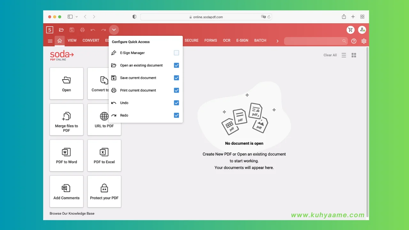Switch to the CONVERT tab
Image resolution: width=409 pixels, height=230 pixels.
point(91,41)
